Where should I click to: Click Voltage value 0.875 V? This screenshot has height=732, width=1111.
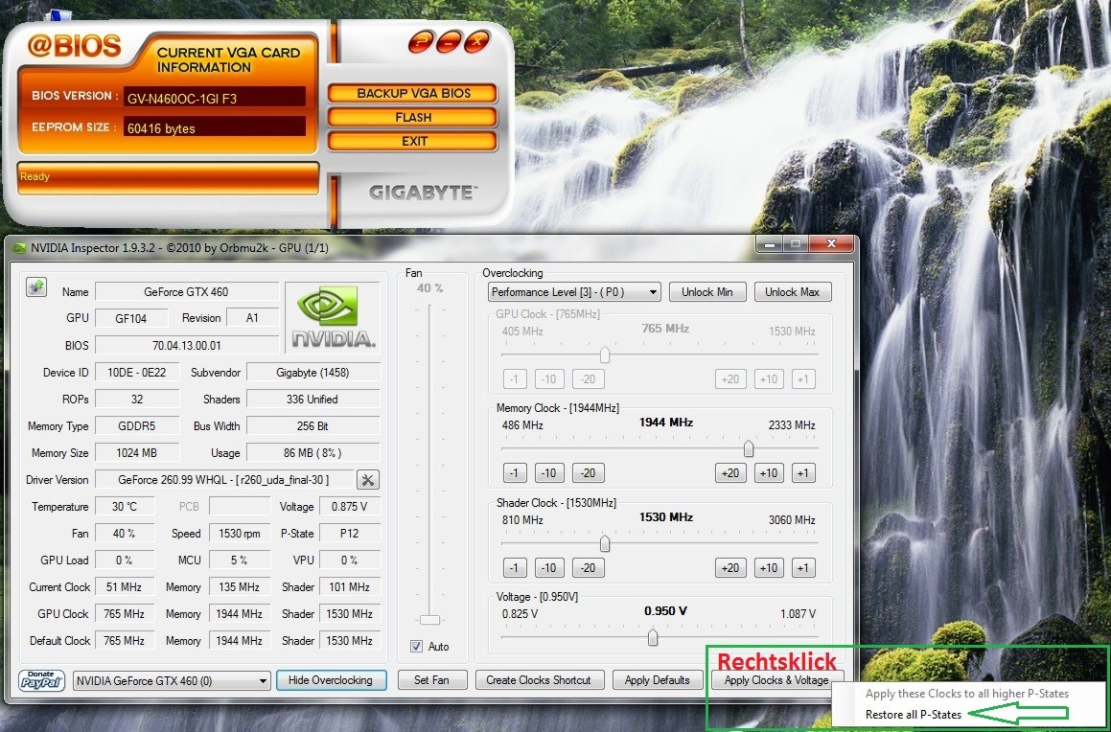click(349, 507)
